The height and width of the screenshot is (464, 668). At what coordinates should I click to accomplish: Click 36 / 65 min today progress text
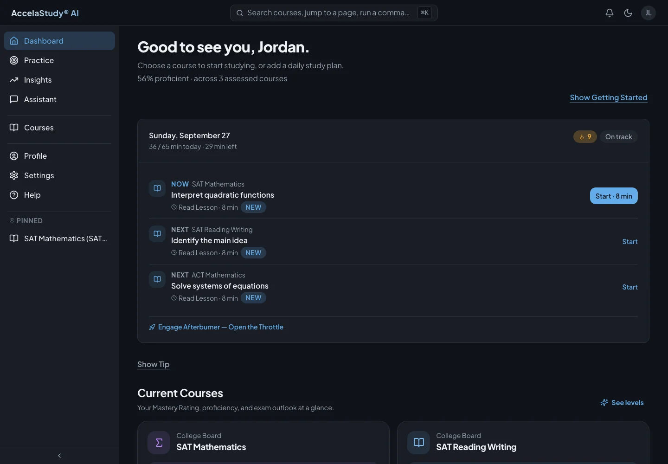175,147
